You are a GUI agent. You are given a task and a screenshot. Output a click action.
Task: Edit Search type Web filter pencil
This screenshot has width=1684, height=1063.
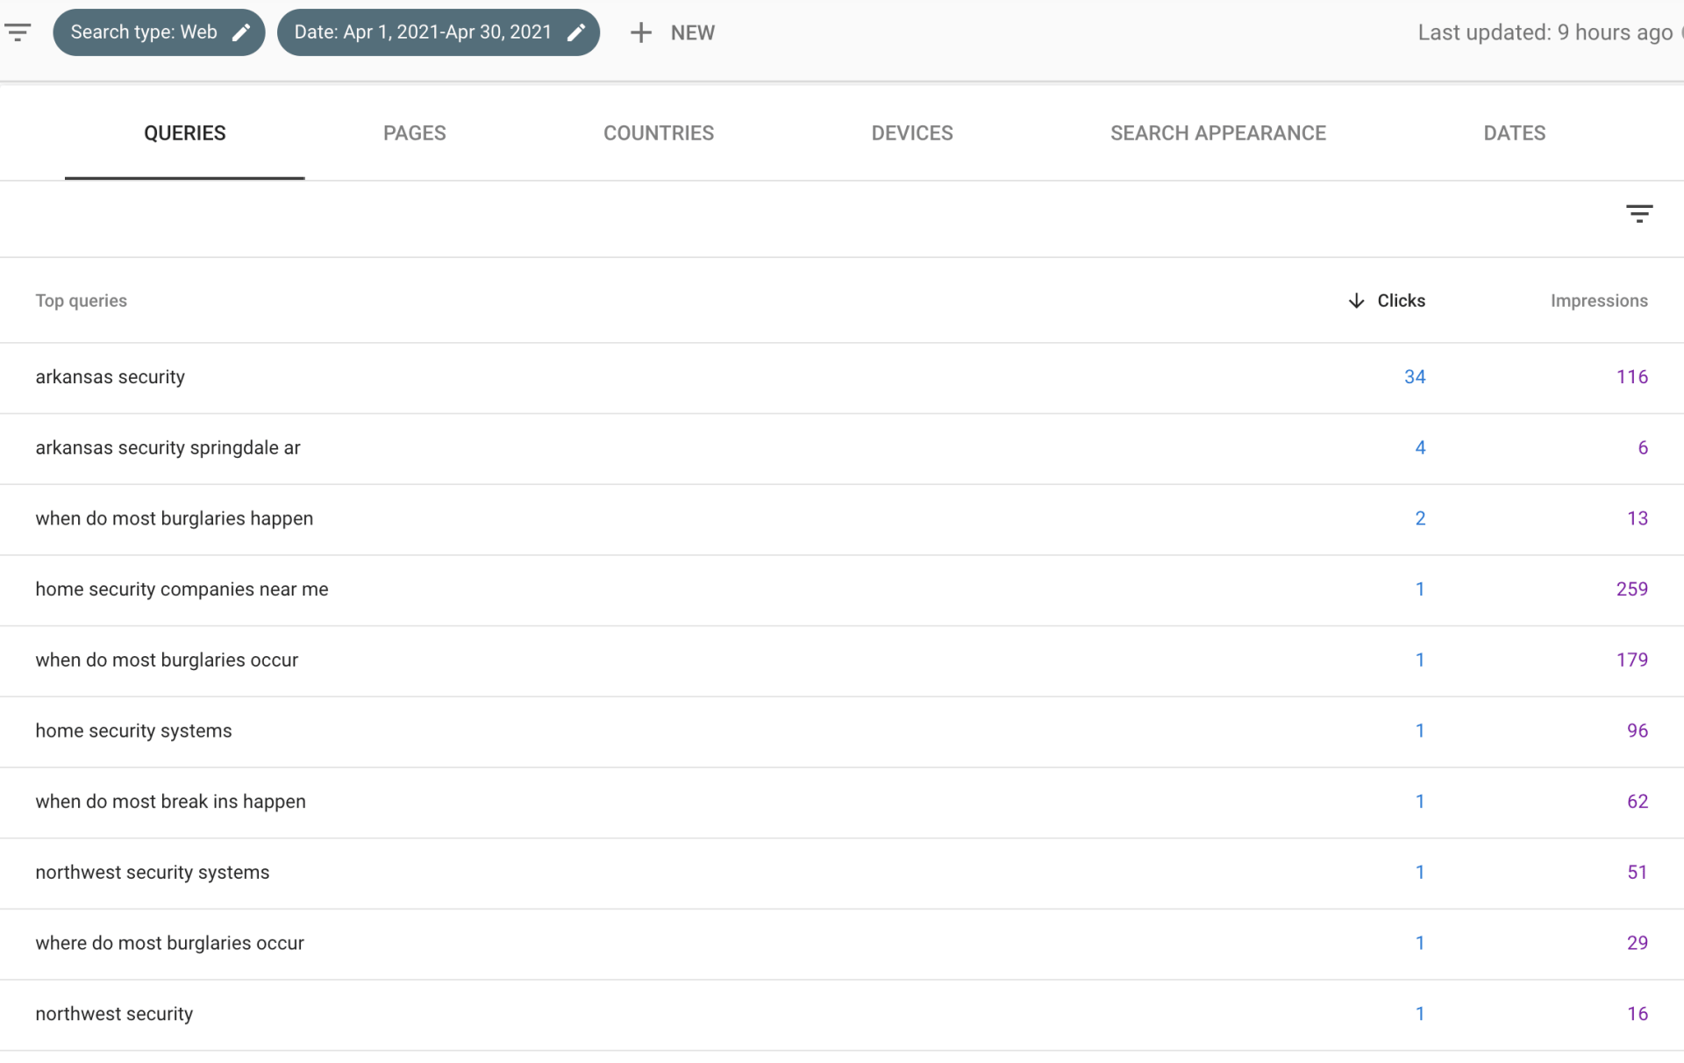pyautogui.click(x=241, y=32)
